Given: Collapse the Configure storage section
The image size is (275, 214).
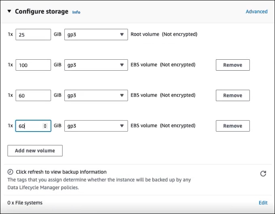Looking at the screenshot, I should pos(9,11).
